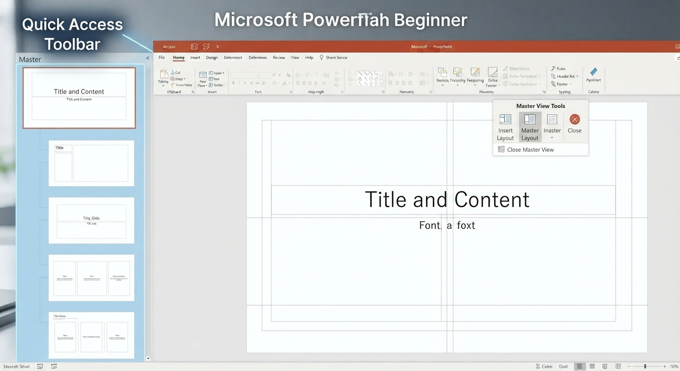
Task: Select the fourth thumbnail with three columns
Action: point(91,278)
